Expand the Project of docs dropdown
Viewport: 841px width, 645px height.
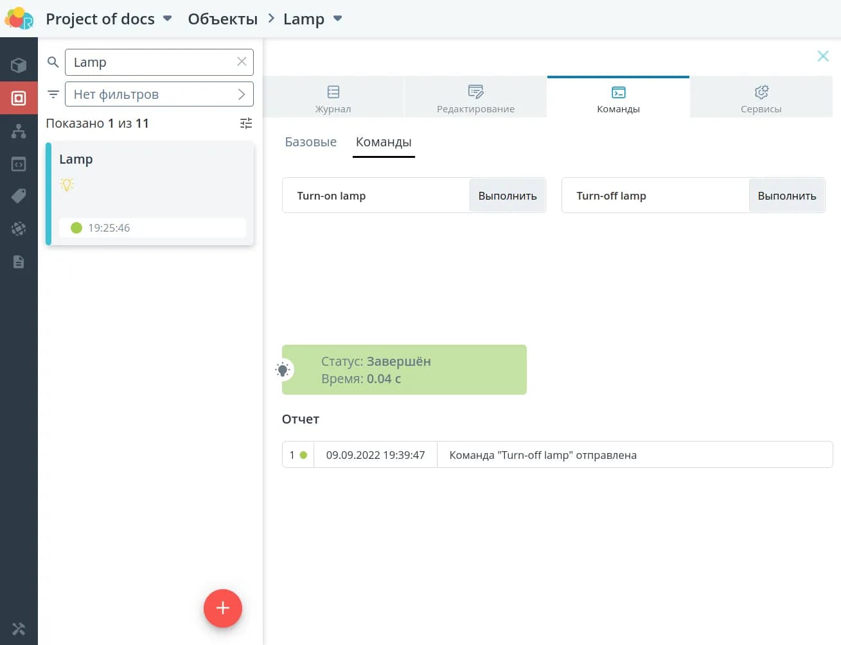point(168,19)
